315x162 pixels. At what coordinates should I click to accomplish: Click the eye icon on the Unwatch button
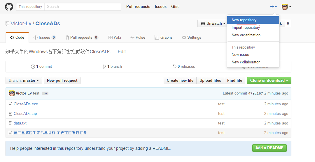203,24
